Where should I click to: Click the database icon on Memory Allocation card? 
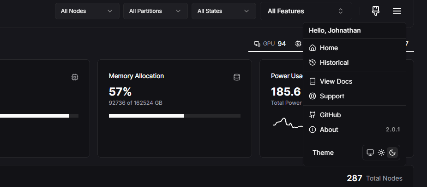(x=237, y=77)
